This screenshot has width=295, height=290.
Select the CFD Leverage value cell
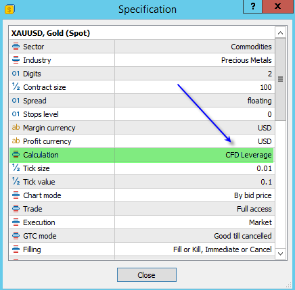coord(195,155)
